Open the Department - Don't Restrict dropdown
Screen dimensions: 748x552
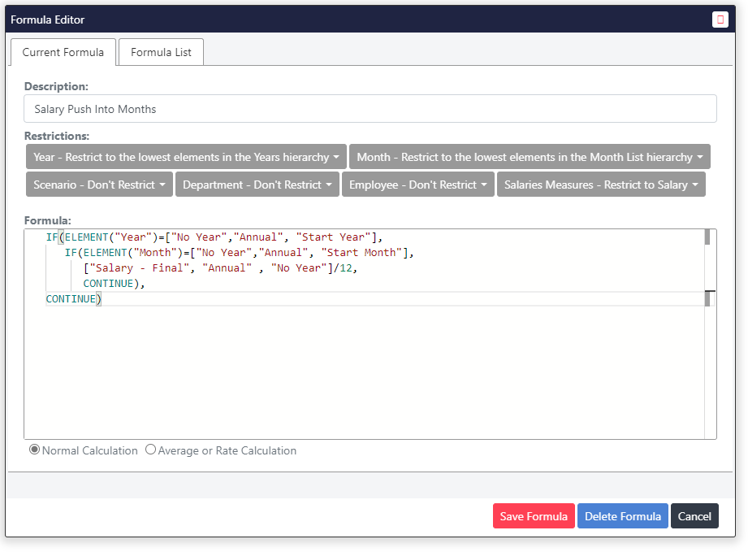pyautogui.click(x=257, y=185)
